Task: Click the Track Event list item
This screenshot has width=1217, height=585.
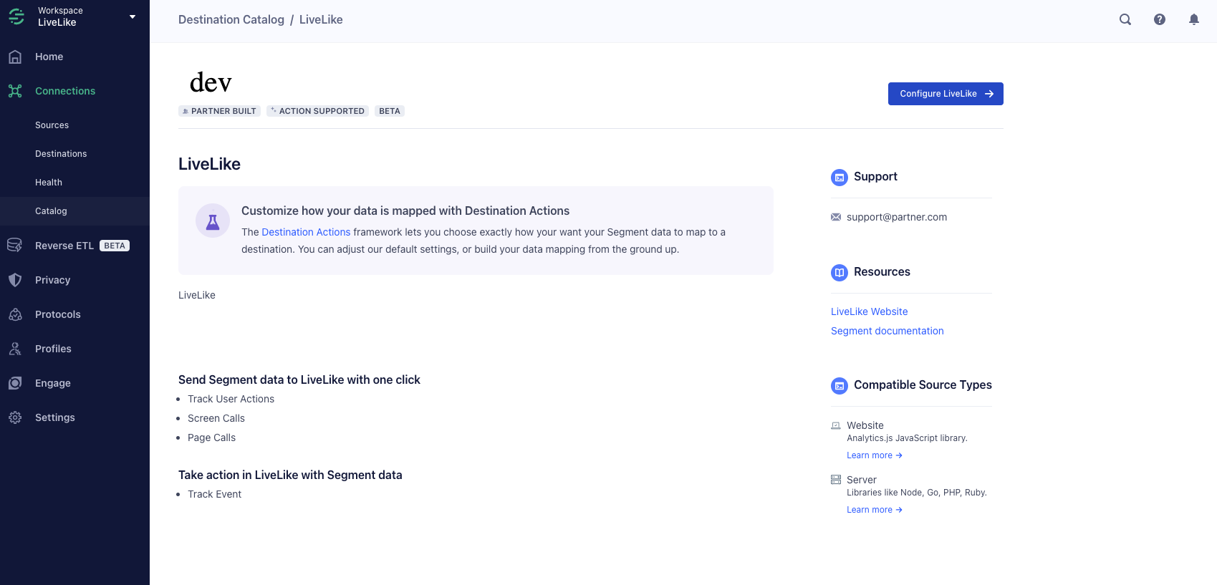Action: 214,494
